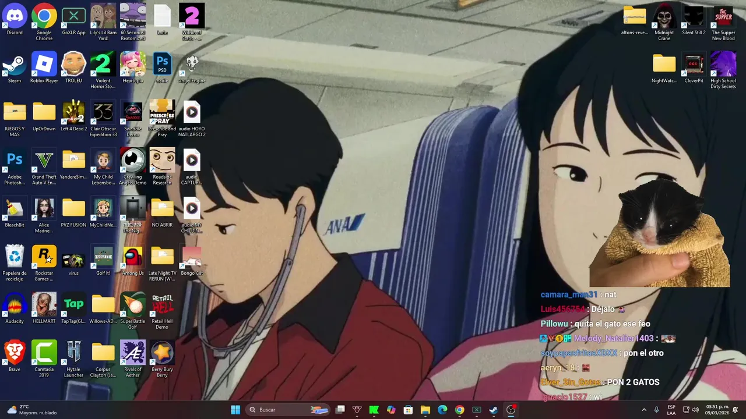Select the My Child Lebensborn icon

coord(103,167)
